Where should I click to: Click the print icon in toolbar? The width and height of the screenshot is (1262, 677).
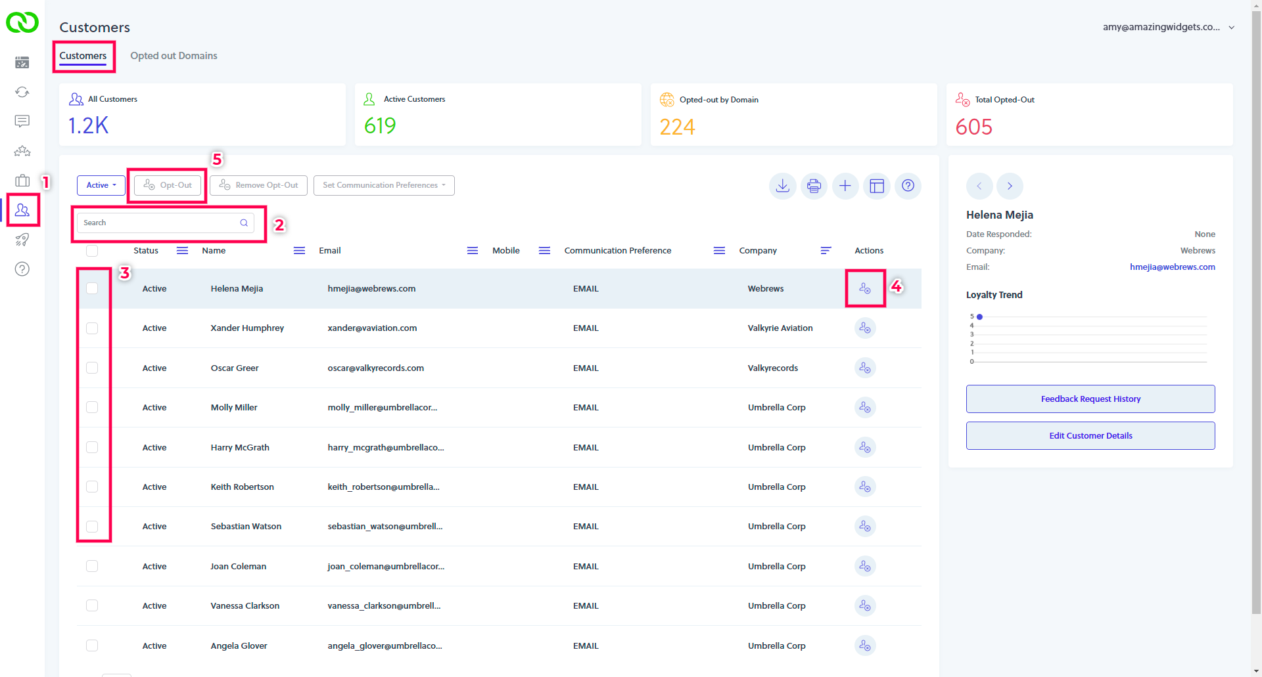[x=814, y=186]
